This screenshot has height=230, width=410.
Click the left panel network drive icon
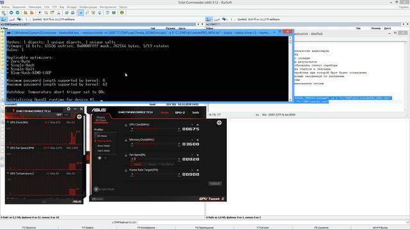pos(19,19)
